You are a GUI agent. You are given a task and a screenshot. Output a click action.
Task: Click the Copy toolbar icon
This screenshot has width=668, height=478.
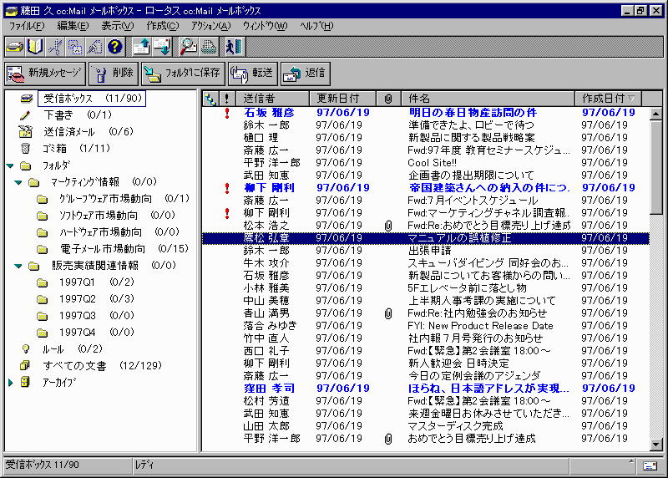(74, 47)
